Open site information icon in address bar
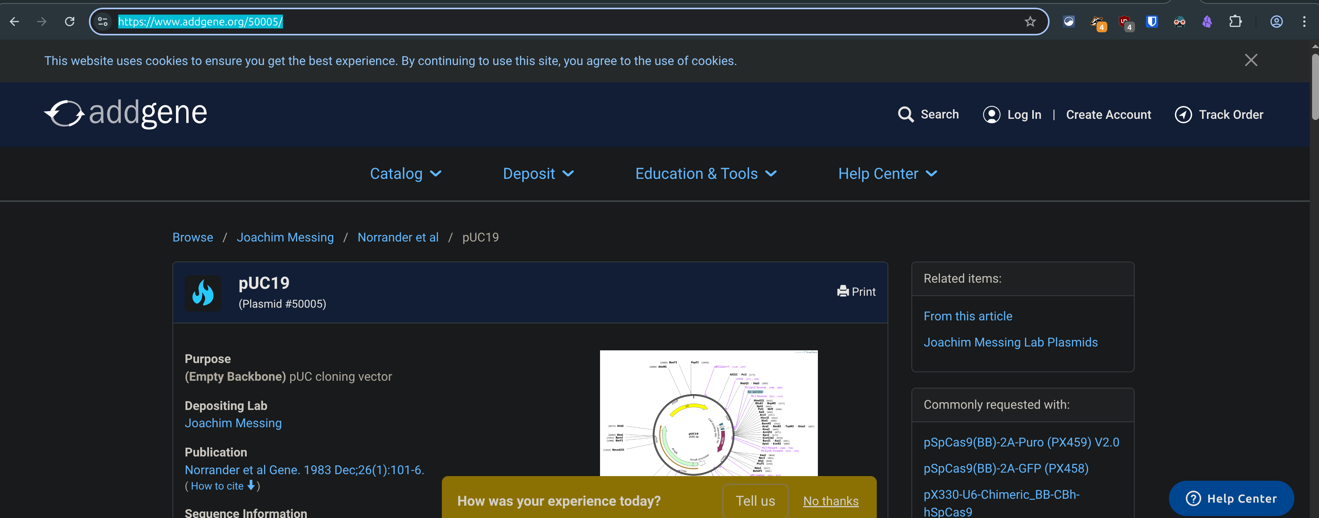Viewport: 1319px width, 518px height. pyautogui.click(x=102, y=22)
